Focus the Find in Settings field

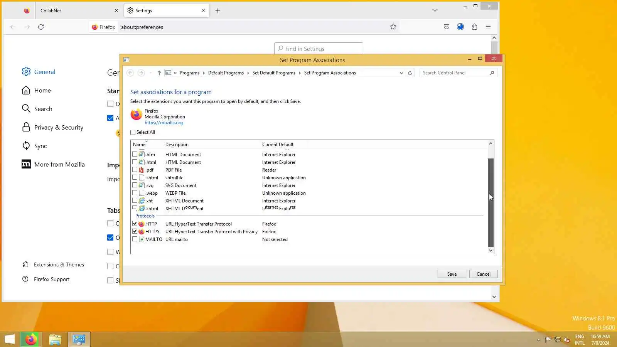pyautogui.click(x=319, y=49)
